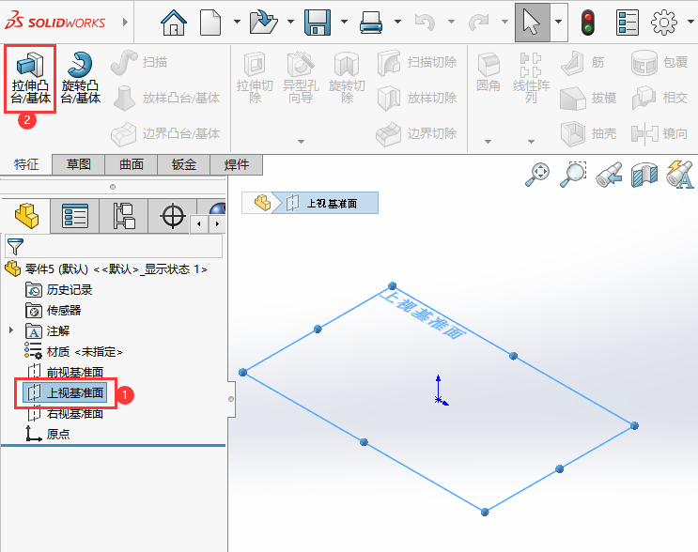The width and height of the screenshot is (698, 552).
Task: Select 前视基准面 in the tree
Action: coord(65,372)
